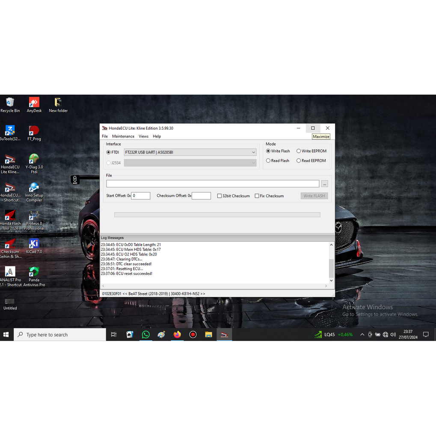Open the Maintenance menu
This screenshot has height=436, width=436.
pos(123,136)
